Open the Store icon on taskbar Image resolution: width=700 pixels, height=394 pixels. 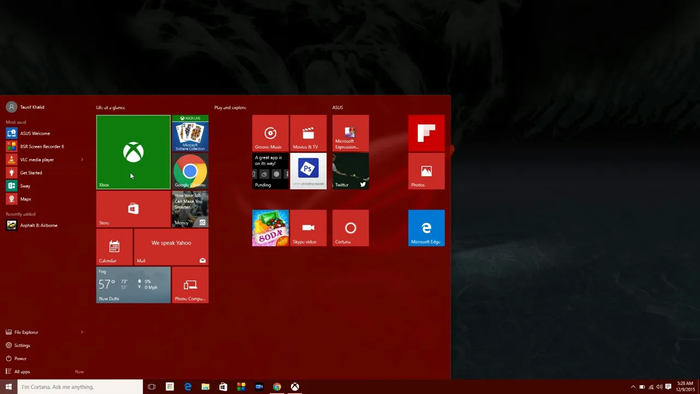tap(223, 387)
